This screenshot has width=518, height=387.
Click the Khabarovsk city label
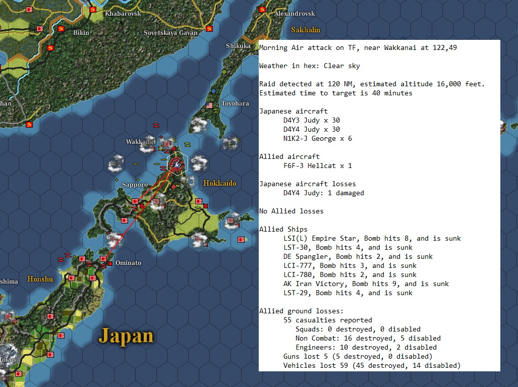(123, 14)
